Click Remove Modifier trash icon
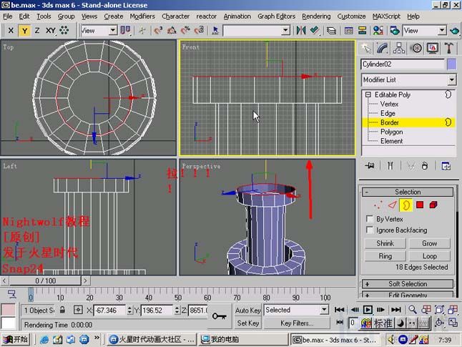462x347 pixels. click(x=424, y=166)
